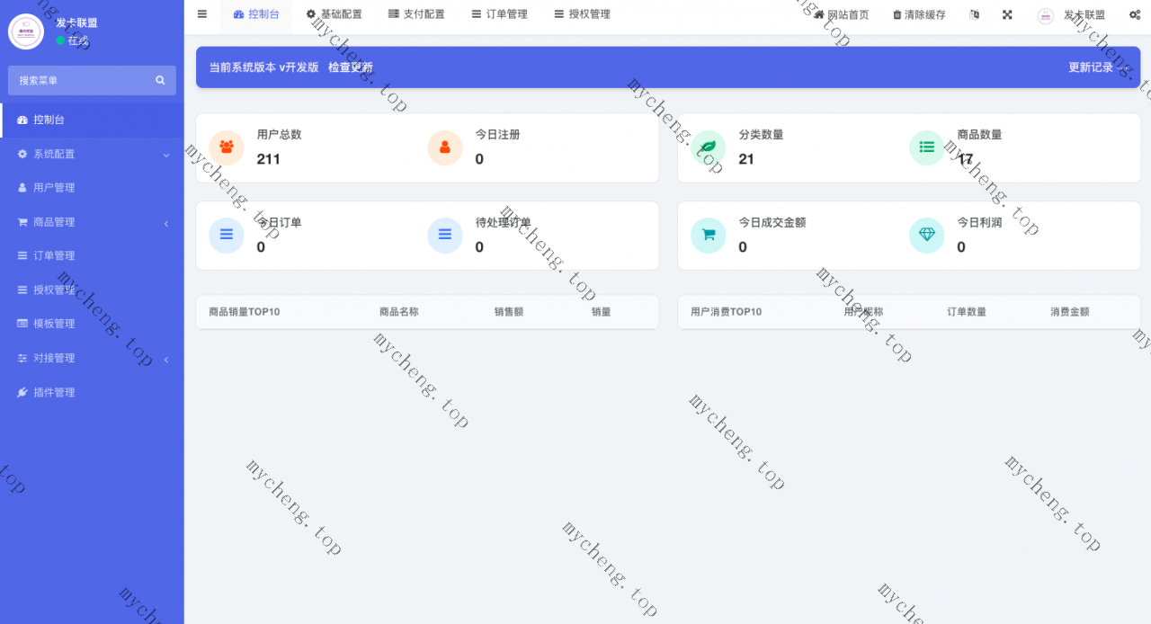Click the 今日成交金额 cart icon

[709, 235]
